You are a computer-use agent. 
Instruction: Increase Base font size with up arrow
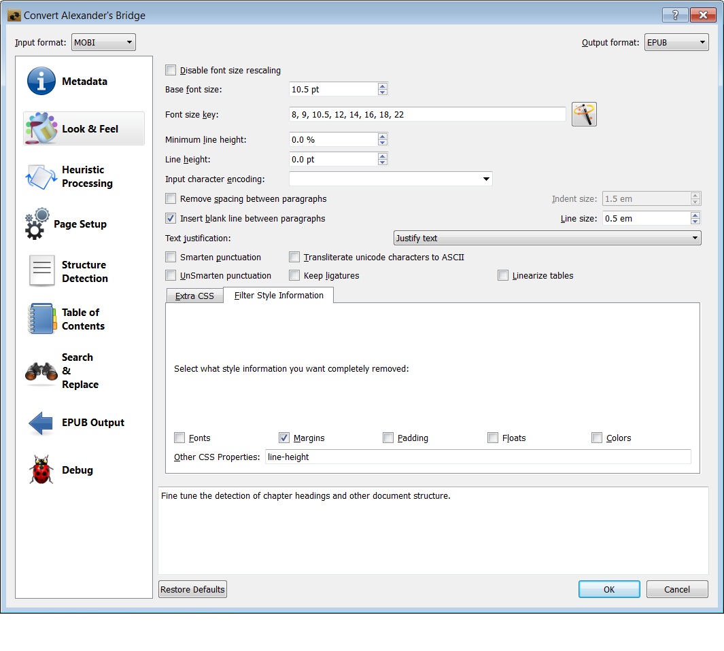tap(382, 86)
